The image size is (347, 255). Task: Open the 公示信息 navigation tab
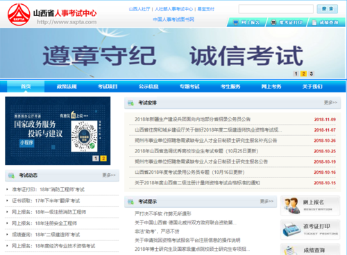(x=149, y=87)
